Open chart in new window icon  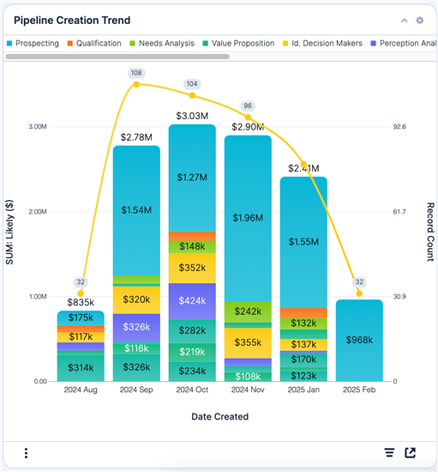click(x=410, y=452)
